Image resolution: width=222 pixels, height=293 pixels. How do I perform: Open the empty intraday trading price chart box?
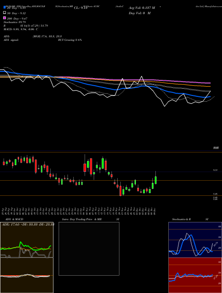click(x=89, y=249)
